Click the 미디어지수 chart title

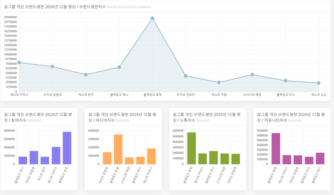click(x=122, y=117)
